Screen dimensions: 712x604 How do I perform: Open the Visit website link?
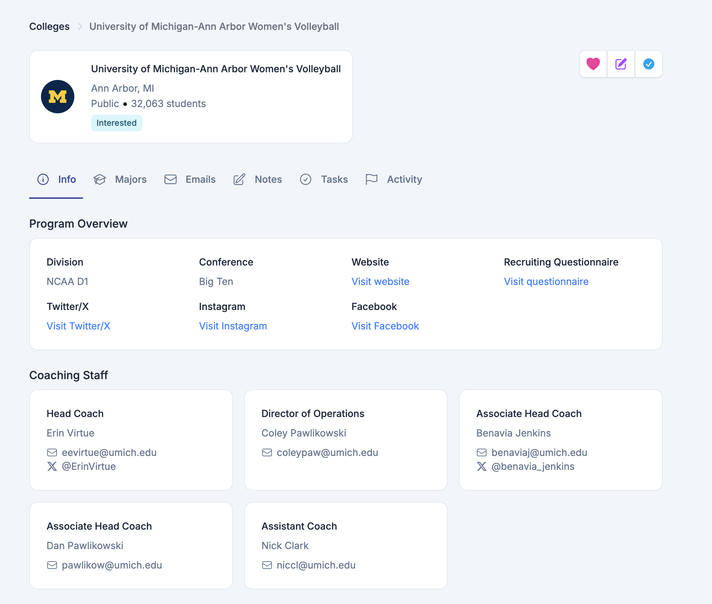(x=380, y=281)
